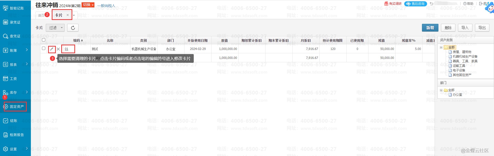The width and height of the screenshot is (494, 156).
Task: Click the 售后咨询 support button
Action: 416,4
